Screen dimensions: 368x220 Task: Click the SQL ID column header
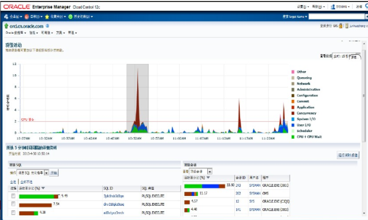(122, 188)
